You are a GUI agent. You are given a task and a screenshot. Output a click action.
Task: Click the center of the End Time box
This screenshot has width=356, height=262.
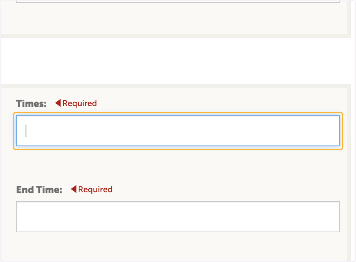click(x=178, y=217)
